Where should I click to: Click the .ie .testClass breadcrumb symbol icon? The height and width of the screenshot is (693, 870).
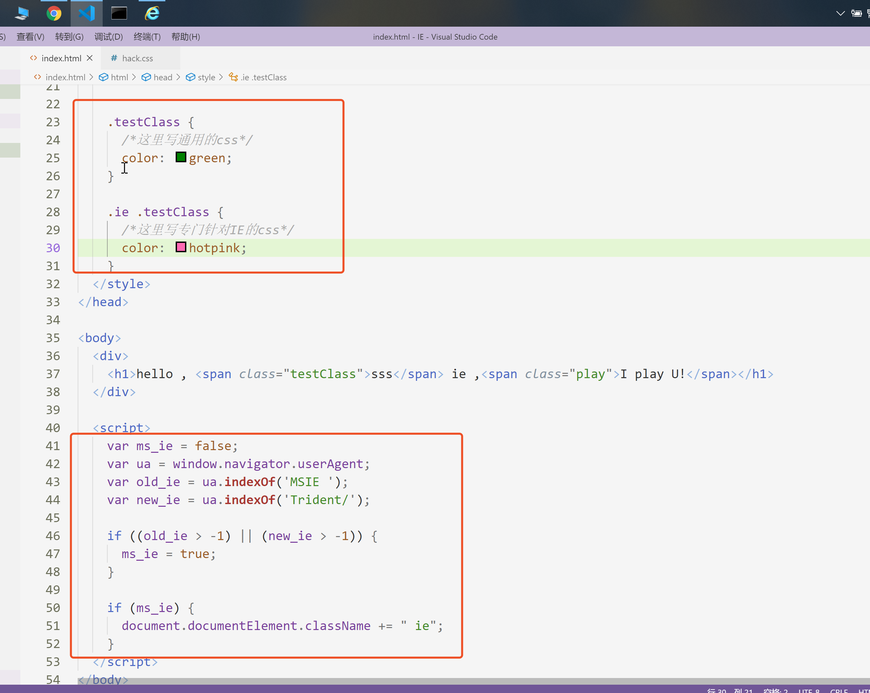[x=233, y=77]
